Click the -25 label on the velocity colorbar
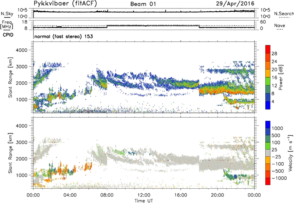The width and height of the screenshot is (294, 203). (x=276, y=157)
